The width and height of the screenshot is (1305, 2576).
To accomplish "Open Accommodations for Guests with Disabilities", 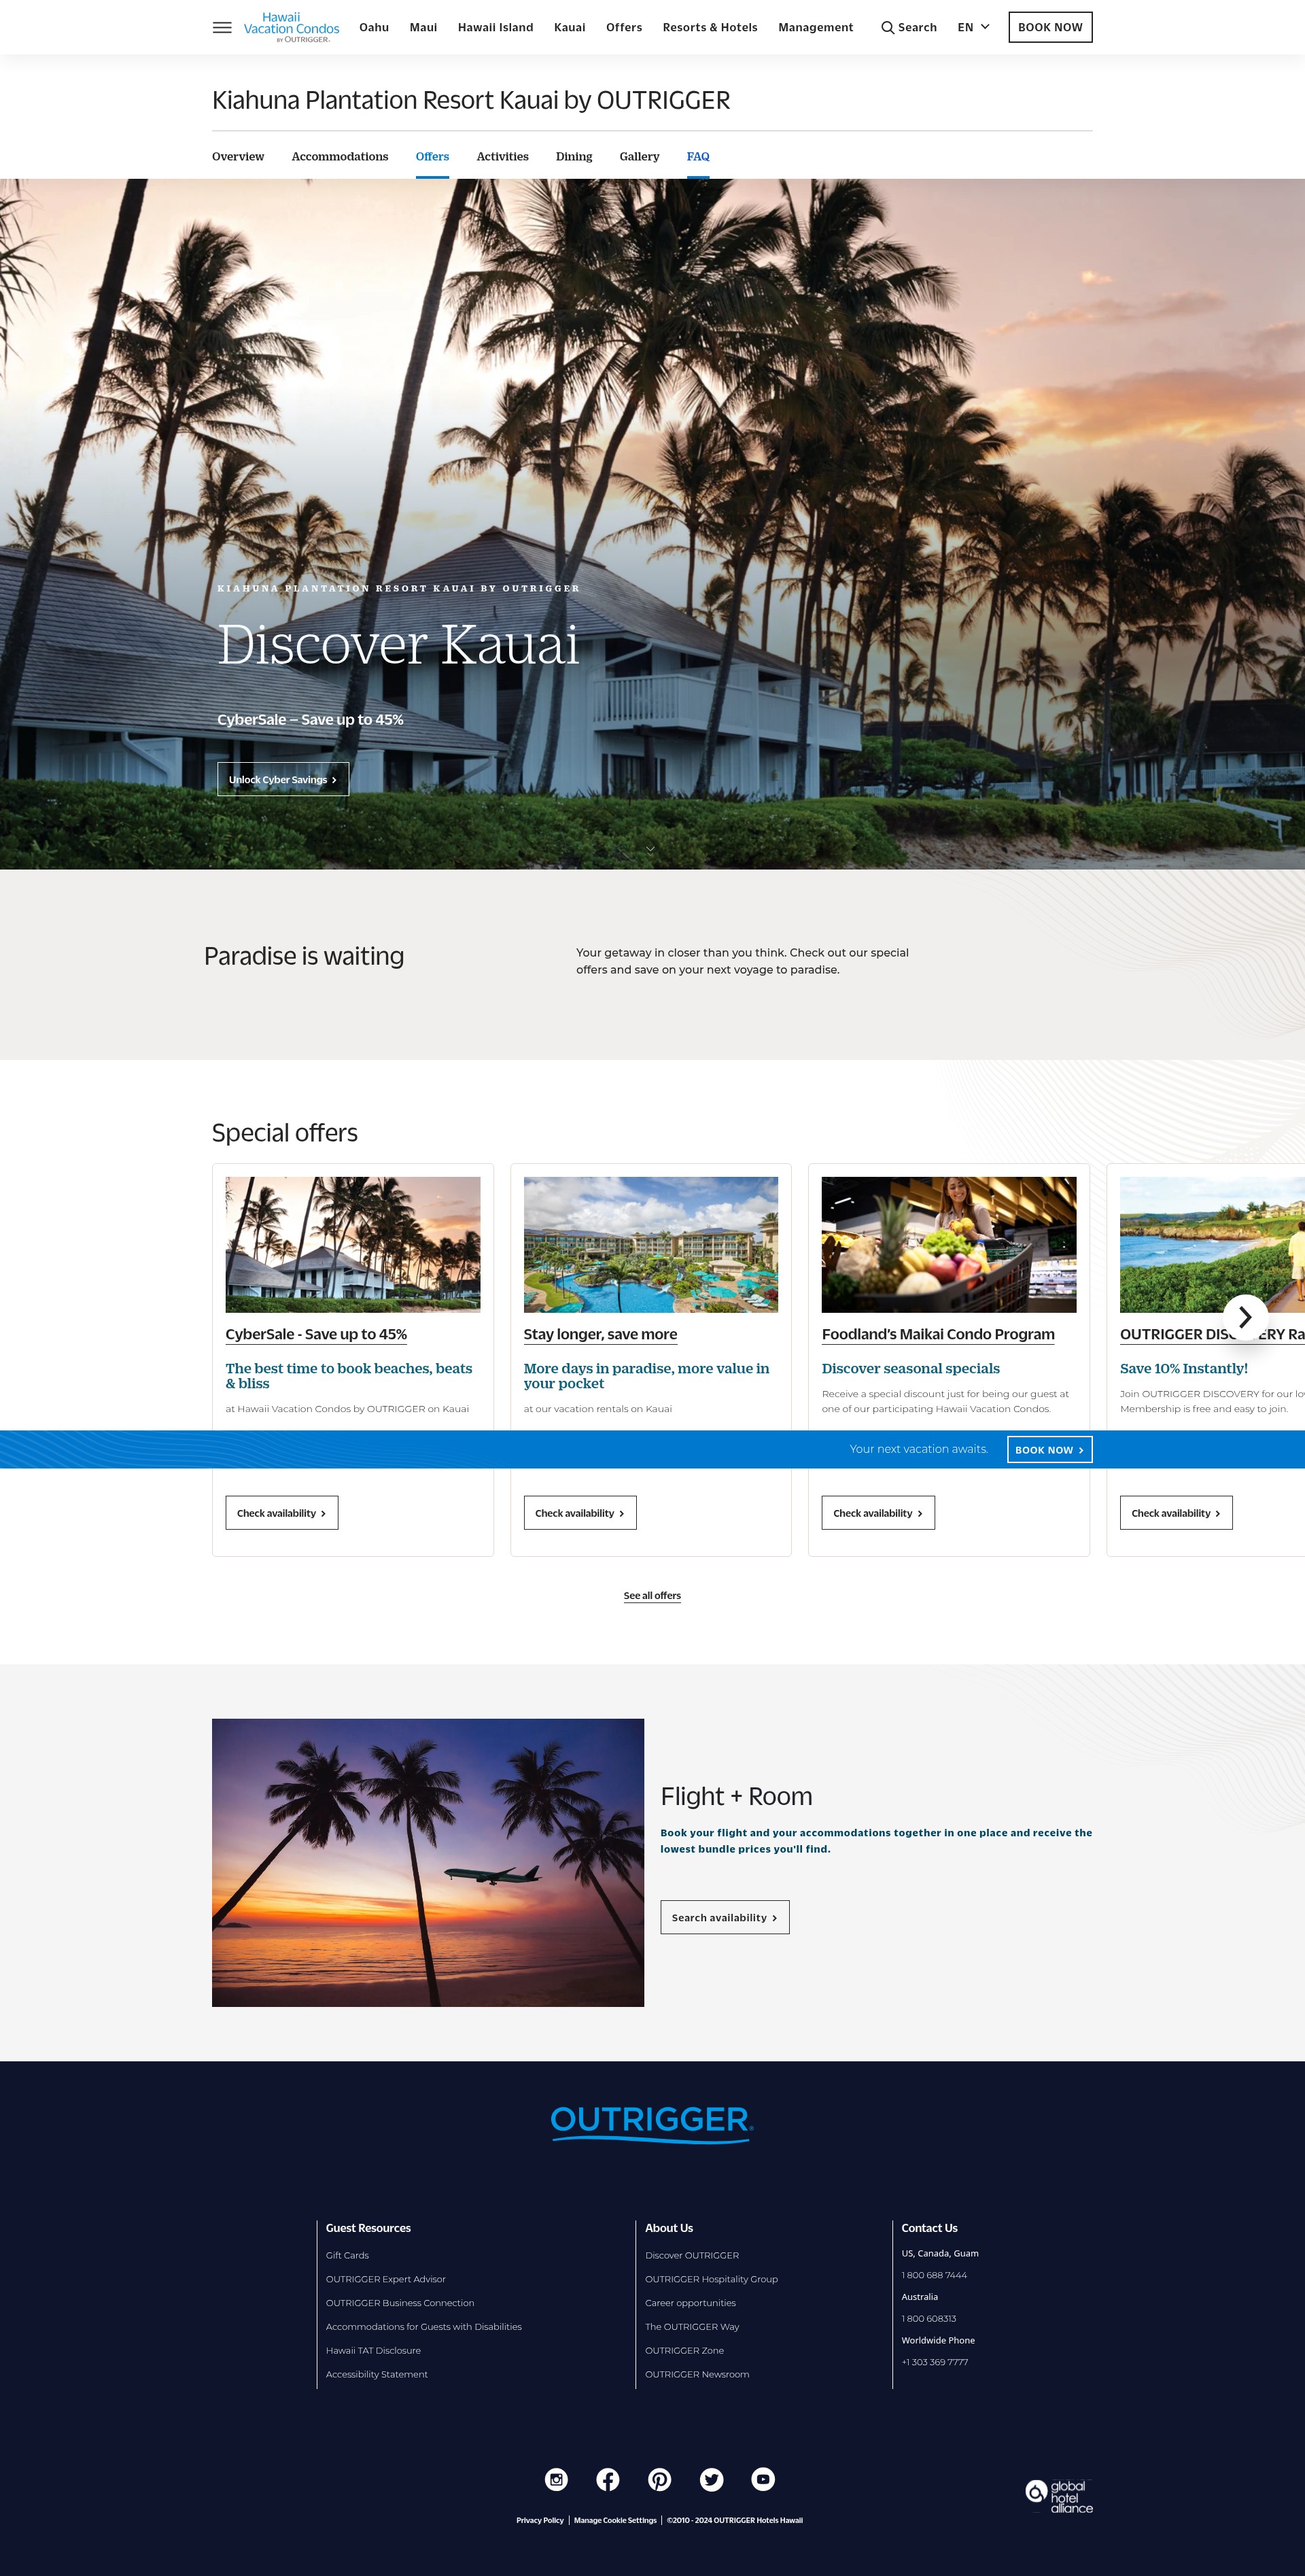I will coord(424,2327).
